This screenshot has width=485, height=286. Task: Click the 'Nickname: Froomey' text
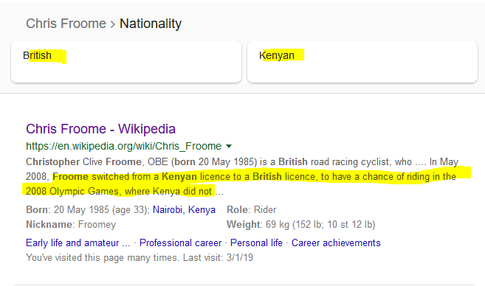pos(71,225)
